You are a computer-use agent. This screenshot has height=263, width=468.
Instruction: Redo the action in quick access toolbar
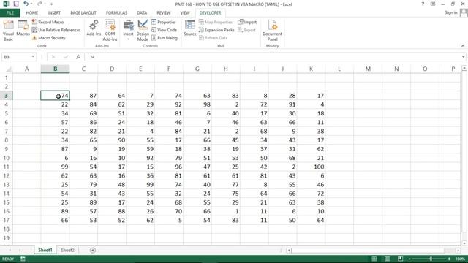pyautogui.click(x=39, y=4)
